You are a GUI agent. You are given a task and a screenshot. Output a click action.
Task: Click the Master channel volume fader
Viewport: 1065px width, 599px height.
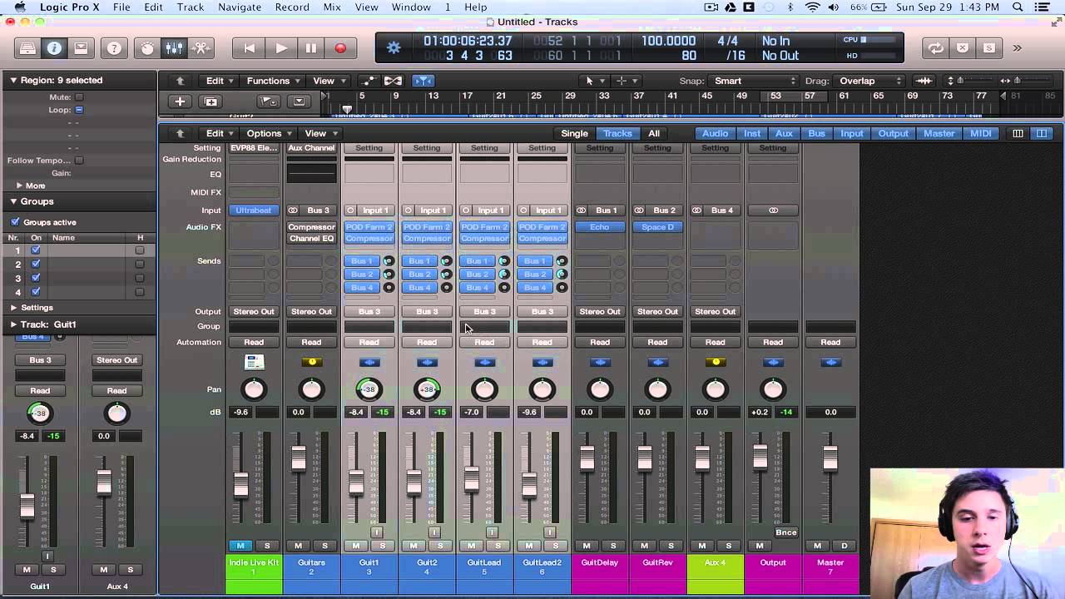click(x=830, y=458)
